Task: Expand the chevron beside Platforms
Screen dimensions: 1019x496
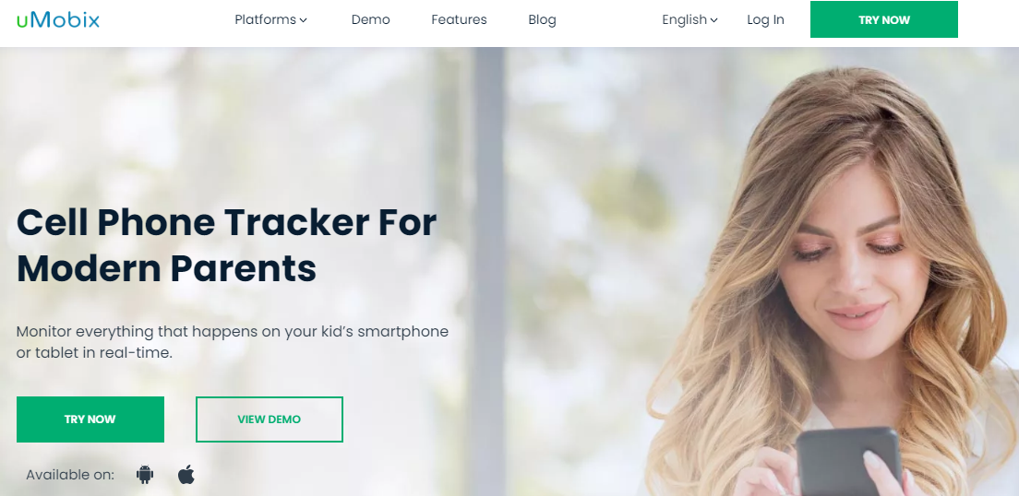Action: point(303,20)
